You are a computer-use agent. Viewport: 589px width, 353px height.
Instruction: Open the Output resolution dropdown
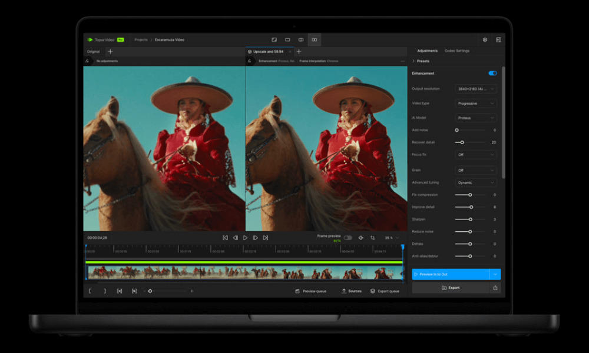476,89
